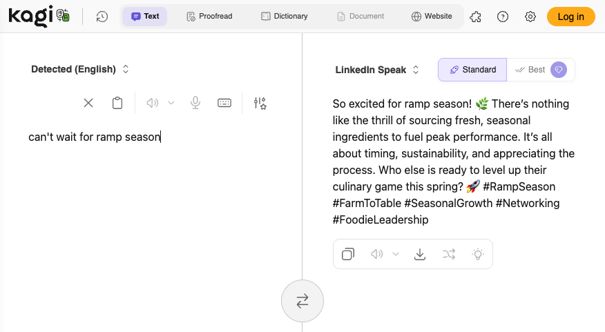Open the Dictionary tab
The width and height of the screenshot is (605, 332).
click(285, 17)
